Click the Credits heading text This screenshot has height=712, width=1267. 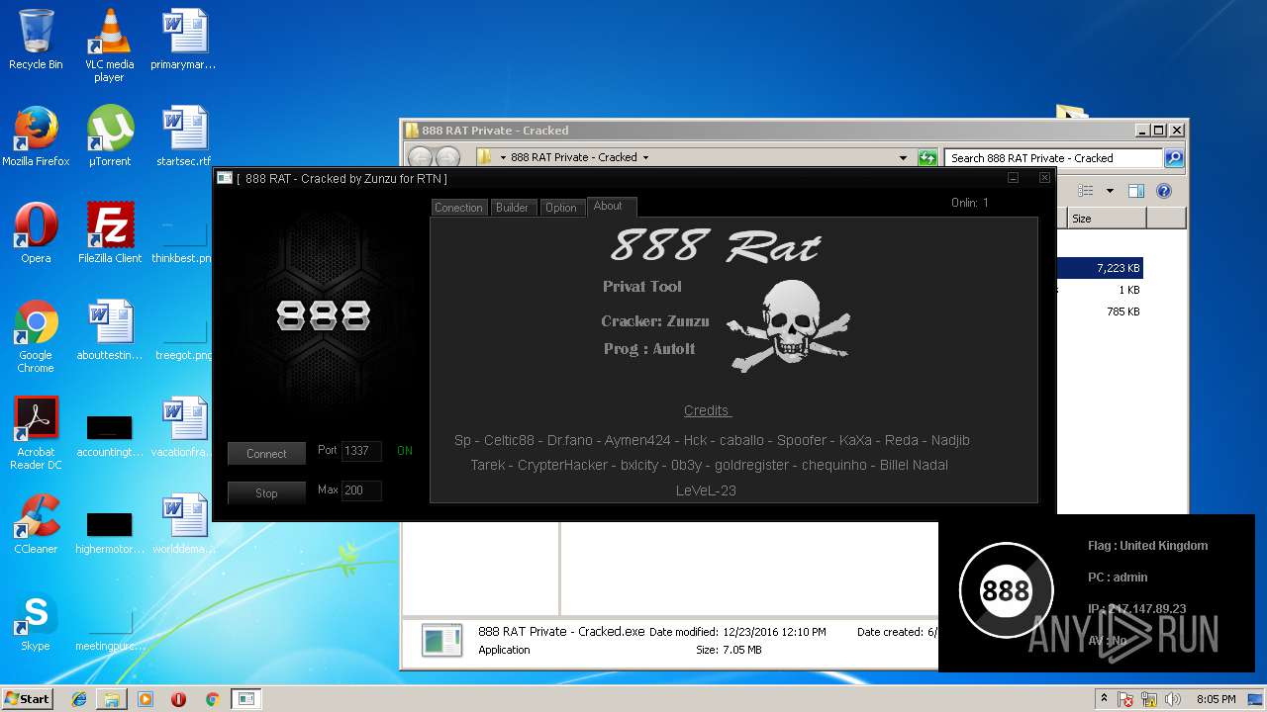point(706,410)
